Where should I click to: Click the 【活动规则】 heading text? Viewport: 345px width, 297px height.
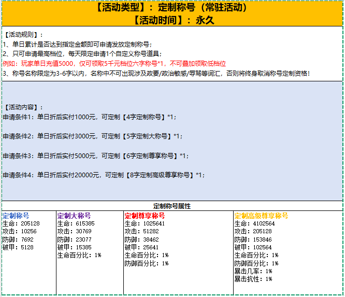pyautogui.click(x=24, y=35)
